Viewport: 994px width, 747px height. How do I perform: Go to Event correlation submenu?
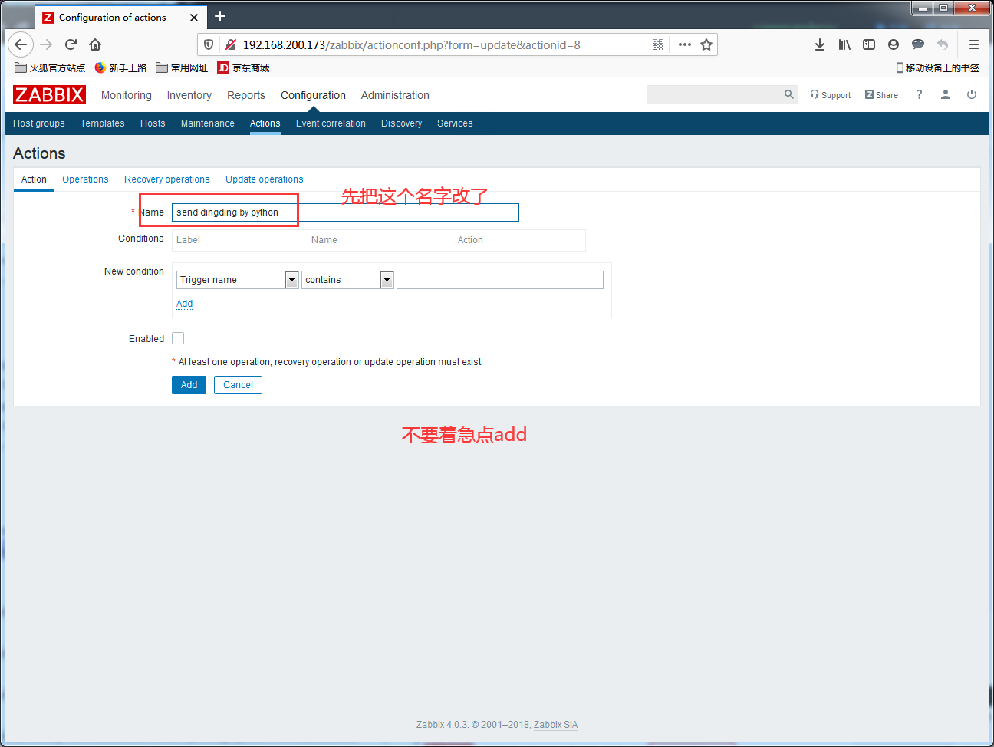[331, 123]
